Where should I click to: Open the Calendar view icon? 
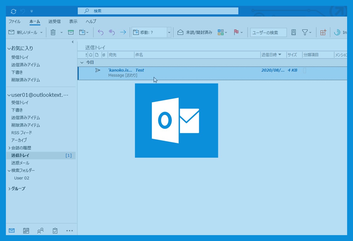coord(26,231)
